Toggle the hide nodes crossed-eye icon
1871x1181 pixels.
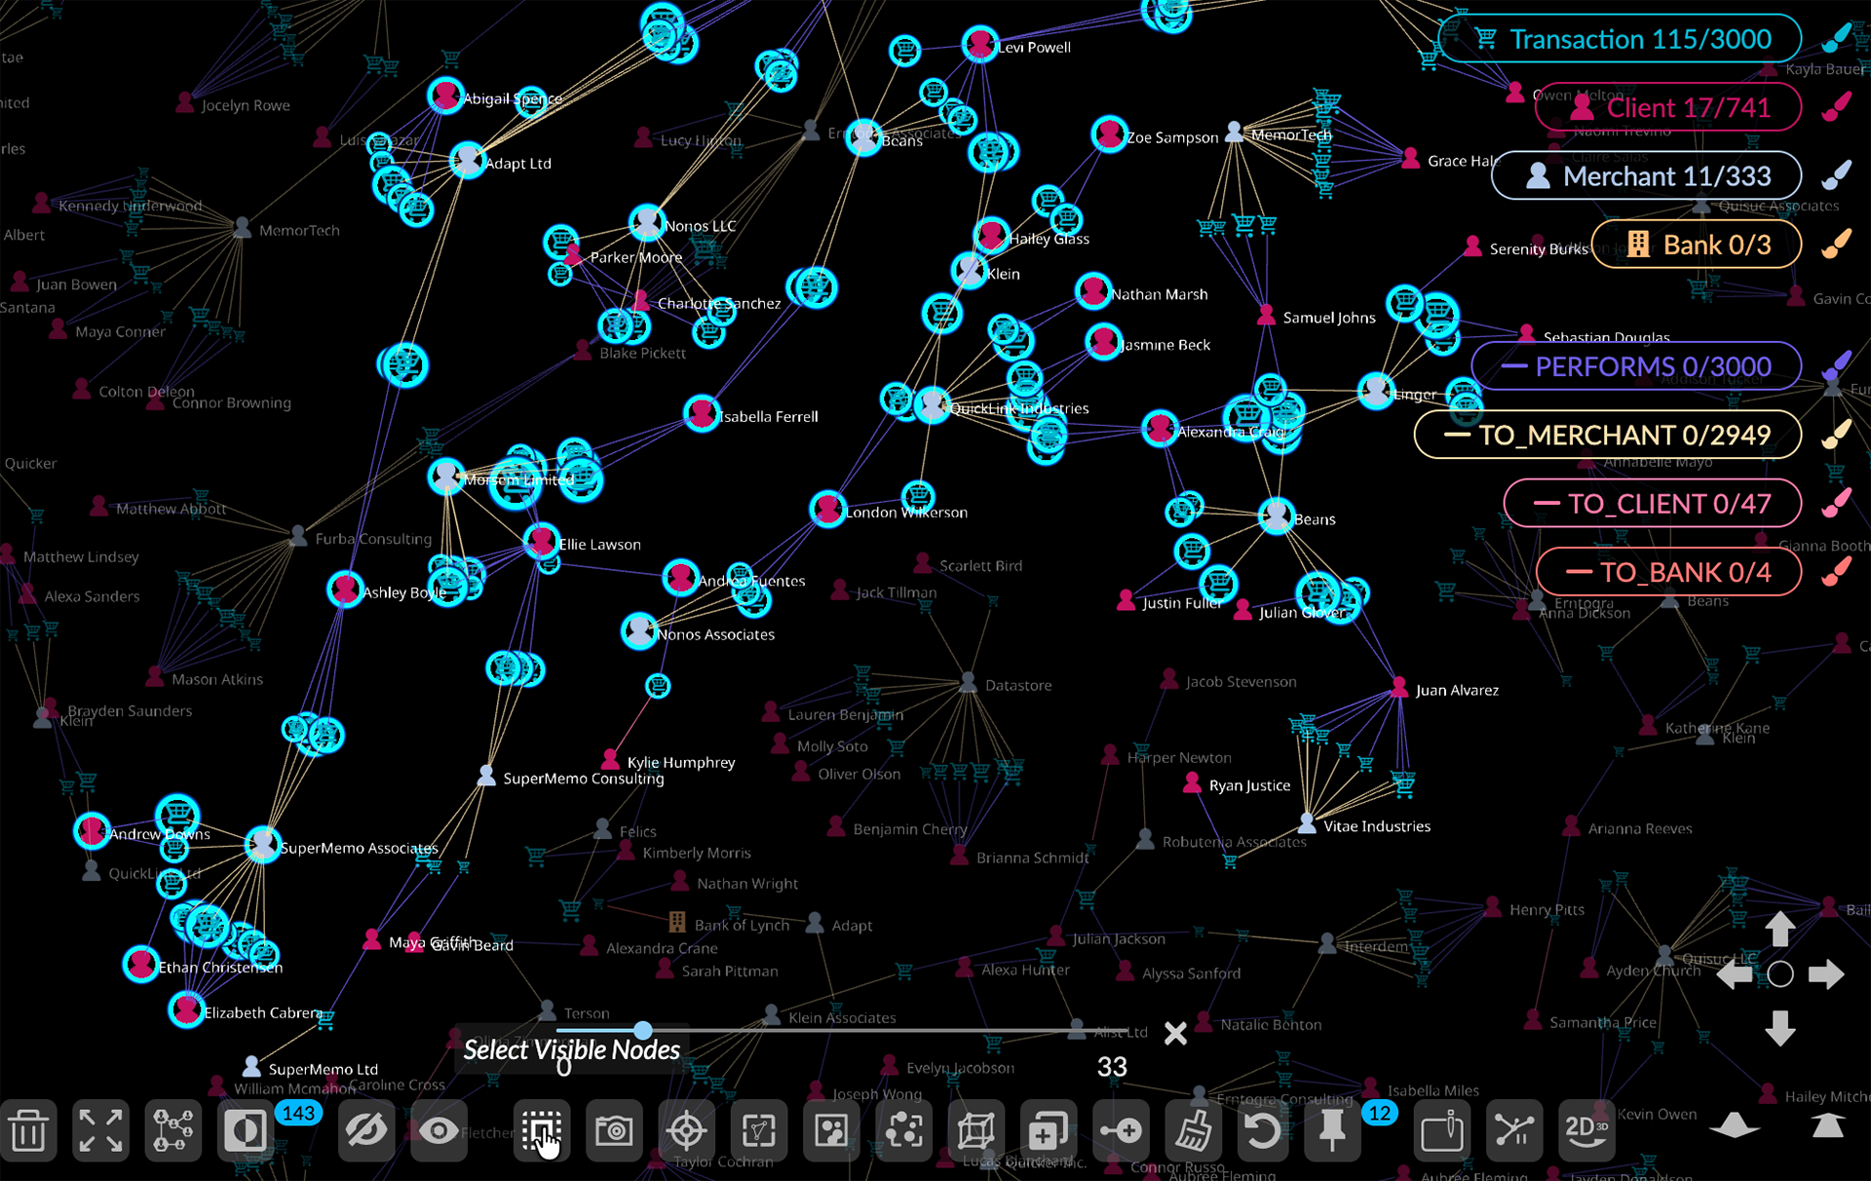click(365, 1131)
